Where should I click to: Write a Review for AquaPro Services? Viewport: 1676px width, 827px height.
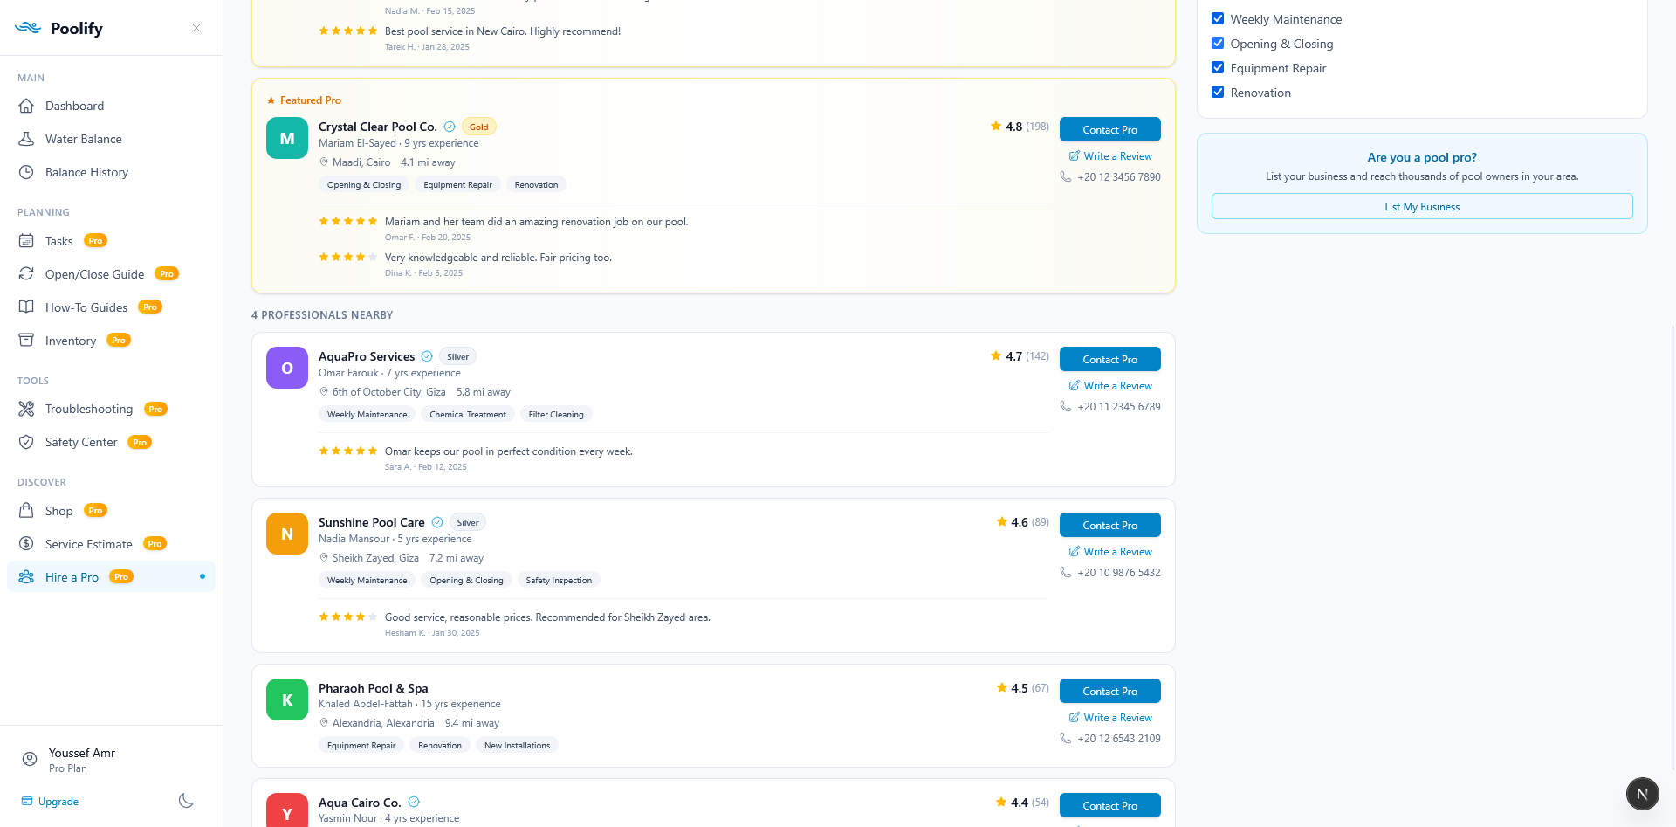pos(1110,386)
